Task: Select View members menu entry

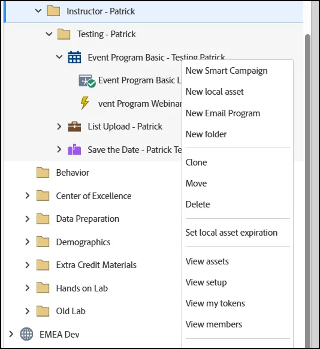Action: click(x=214, y=324)
